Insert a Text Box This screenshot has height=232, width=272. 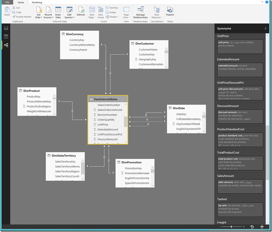[112, 8]
